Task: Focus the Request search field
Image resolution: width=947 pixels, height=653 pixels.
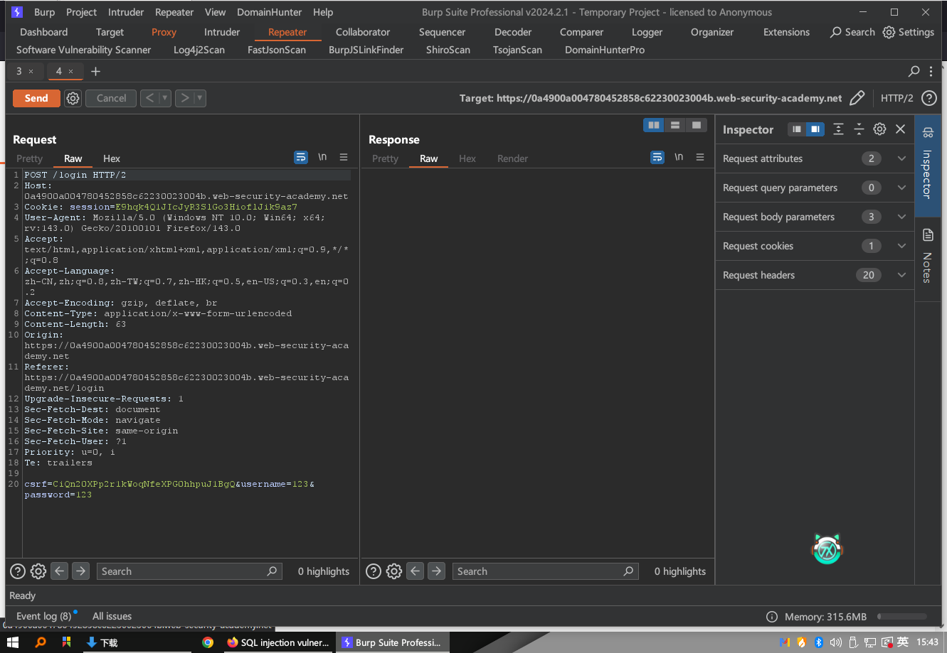Action: [x=189, y=571]
